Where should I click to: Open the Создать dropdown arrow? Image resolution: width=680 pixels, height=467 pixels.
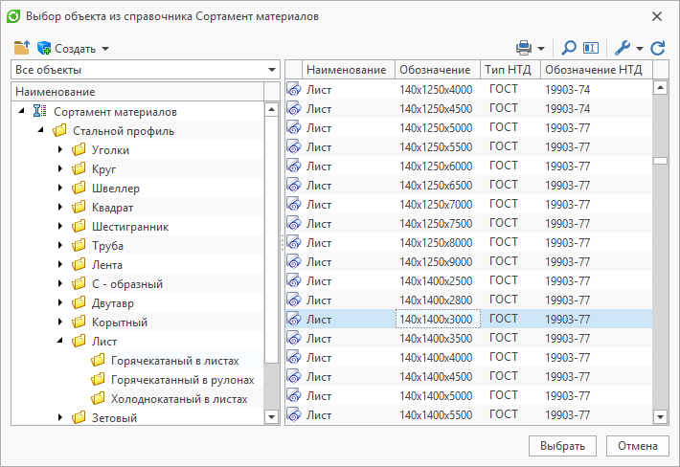(x=105, y=49)
